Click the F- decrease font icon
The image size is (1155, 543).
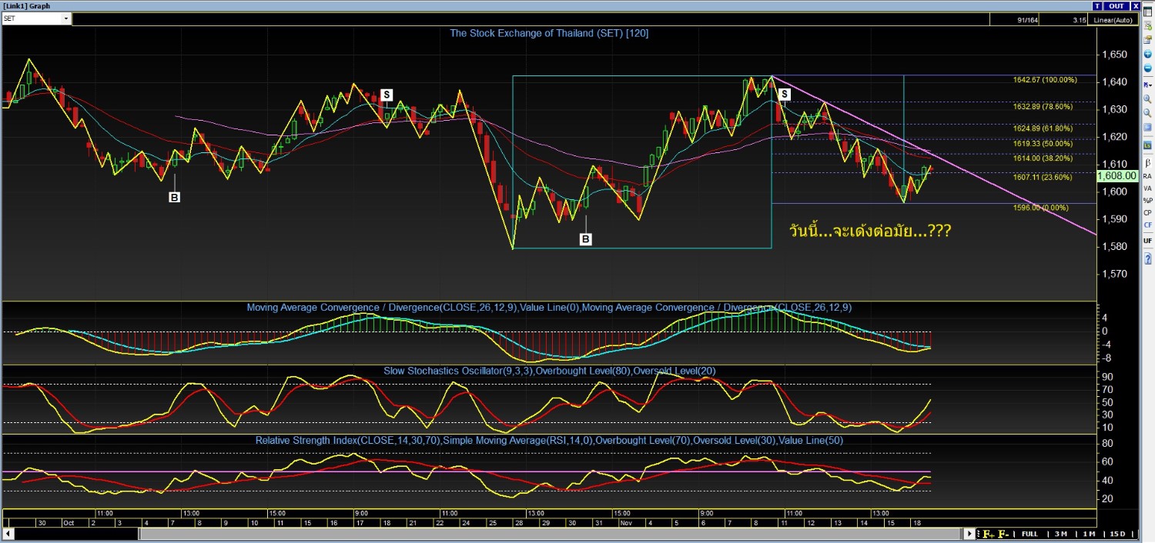click(x=1003, y=534)
